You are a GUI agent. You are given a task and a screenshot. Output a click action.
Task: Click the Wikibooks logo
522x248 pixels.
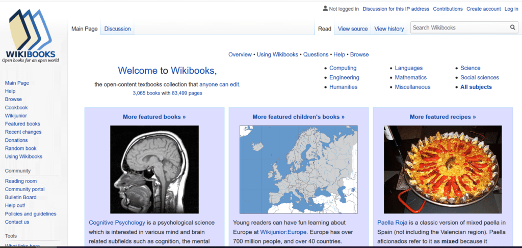point(30,36)
